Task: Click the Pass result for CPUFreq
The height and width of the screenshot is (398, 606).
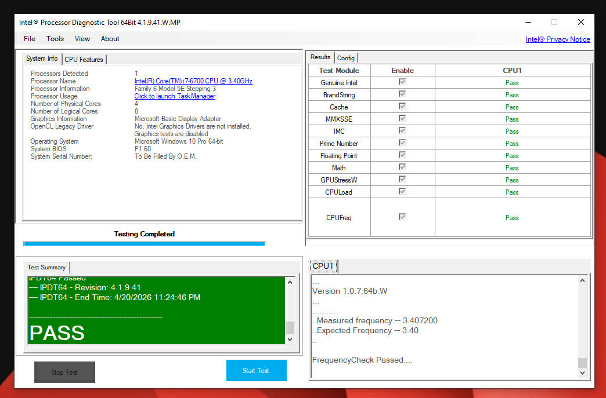Action: coord(512,217)
